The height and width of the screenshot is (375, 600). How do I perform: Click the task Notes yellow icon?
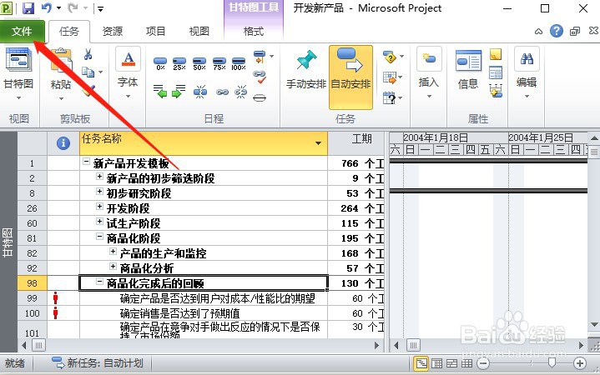tap(496, 54)
